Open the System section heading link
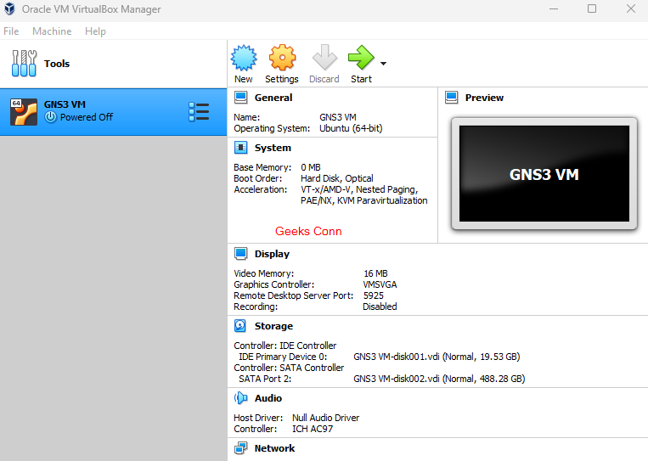Viewport: 648px width, 461px height. pyautogui.click(x=273, y=148)
